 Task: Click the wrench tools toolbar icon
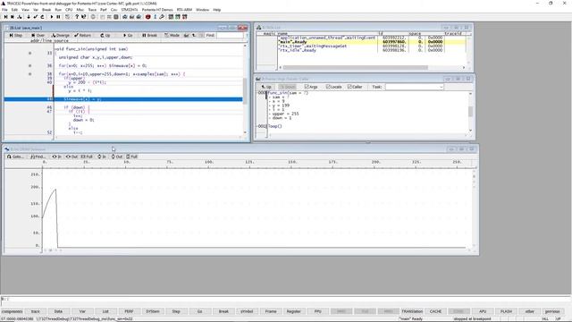tap(162, 17)
